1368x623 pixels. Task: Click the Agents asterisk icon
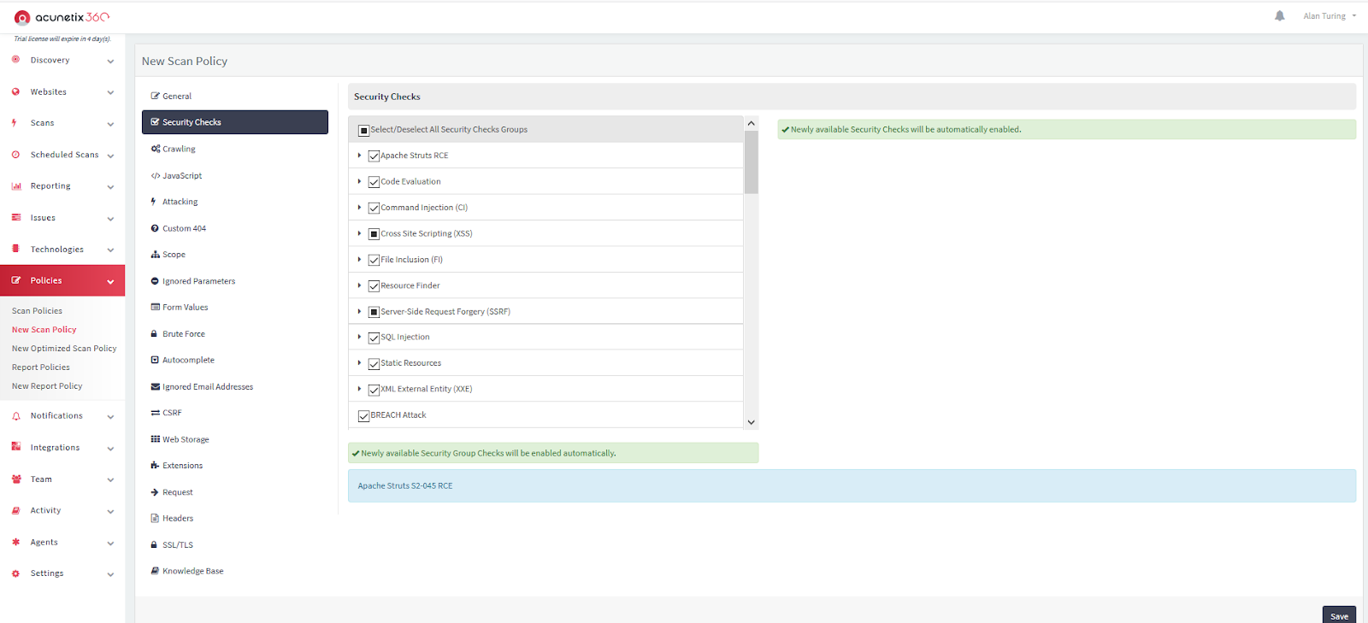[15, 542]
